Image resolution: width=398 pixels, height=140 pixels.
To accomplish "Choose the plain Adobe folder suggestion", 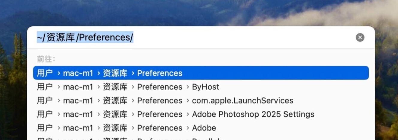I will point(204,128).
